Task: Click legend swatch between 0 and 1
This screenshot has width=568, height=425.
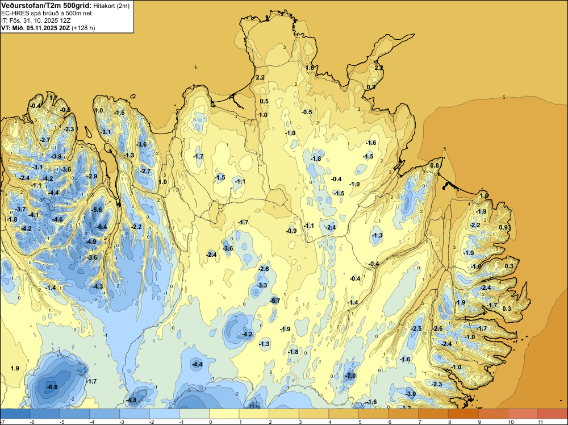Action: (224, 414)
